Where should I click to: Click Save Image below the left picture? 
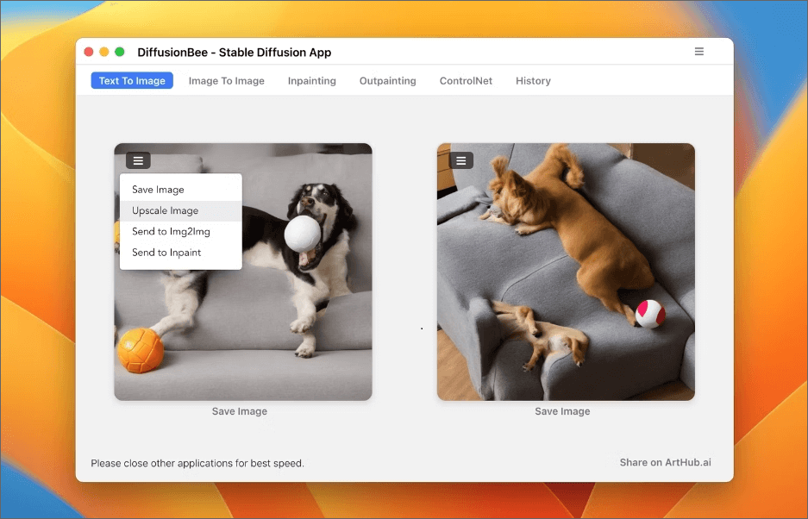click(x=240, y=411)
